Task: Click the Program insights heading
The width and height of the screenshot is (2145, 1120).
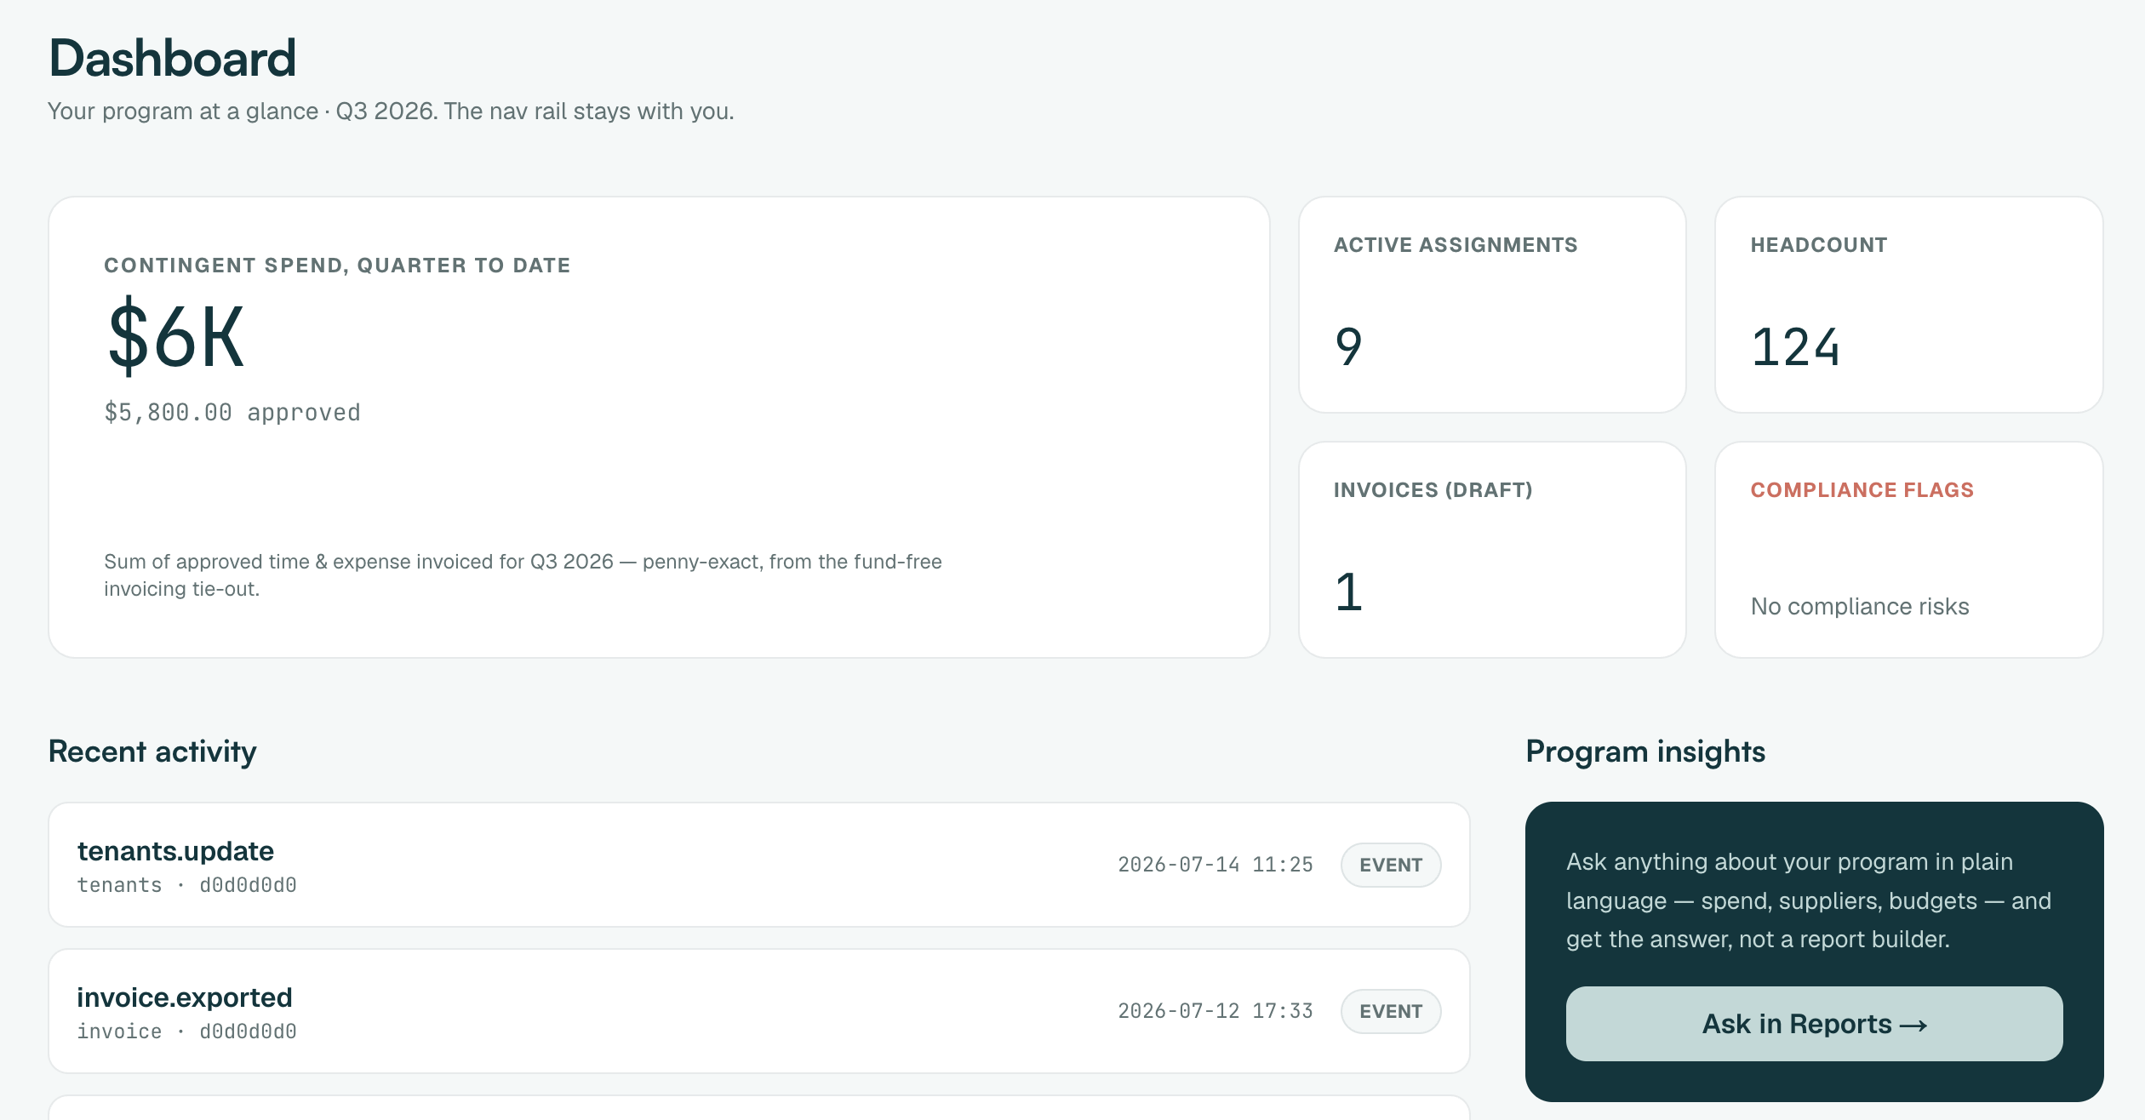Action: pyautogui.click(x=1645, y=751)
